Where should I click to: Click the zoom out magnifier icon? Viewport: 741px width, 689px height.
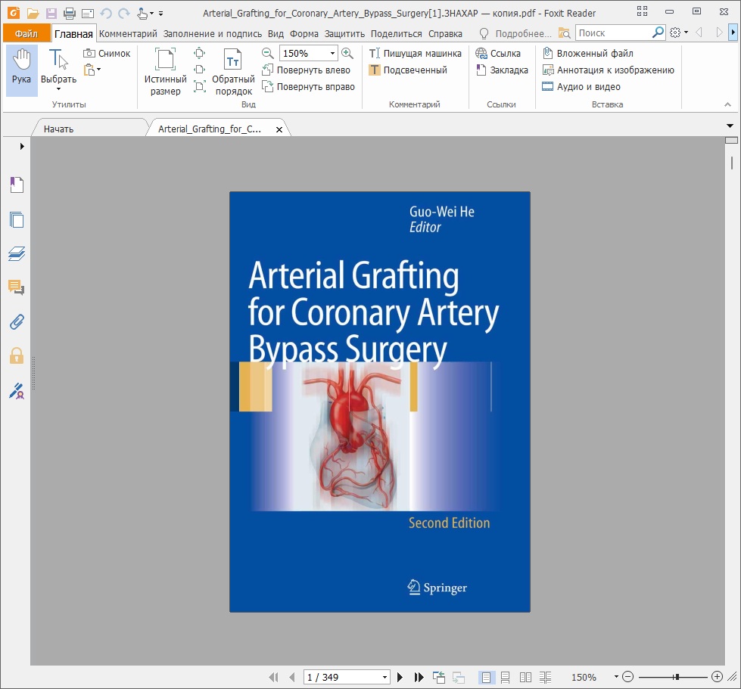tap(267, 54)
